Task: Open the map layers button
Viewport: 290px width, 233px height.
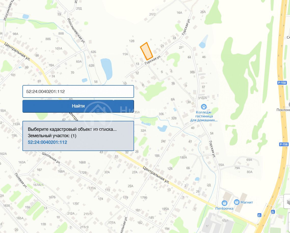Action: pyautogui.click(x=287, y=201)
